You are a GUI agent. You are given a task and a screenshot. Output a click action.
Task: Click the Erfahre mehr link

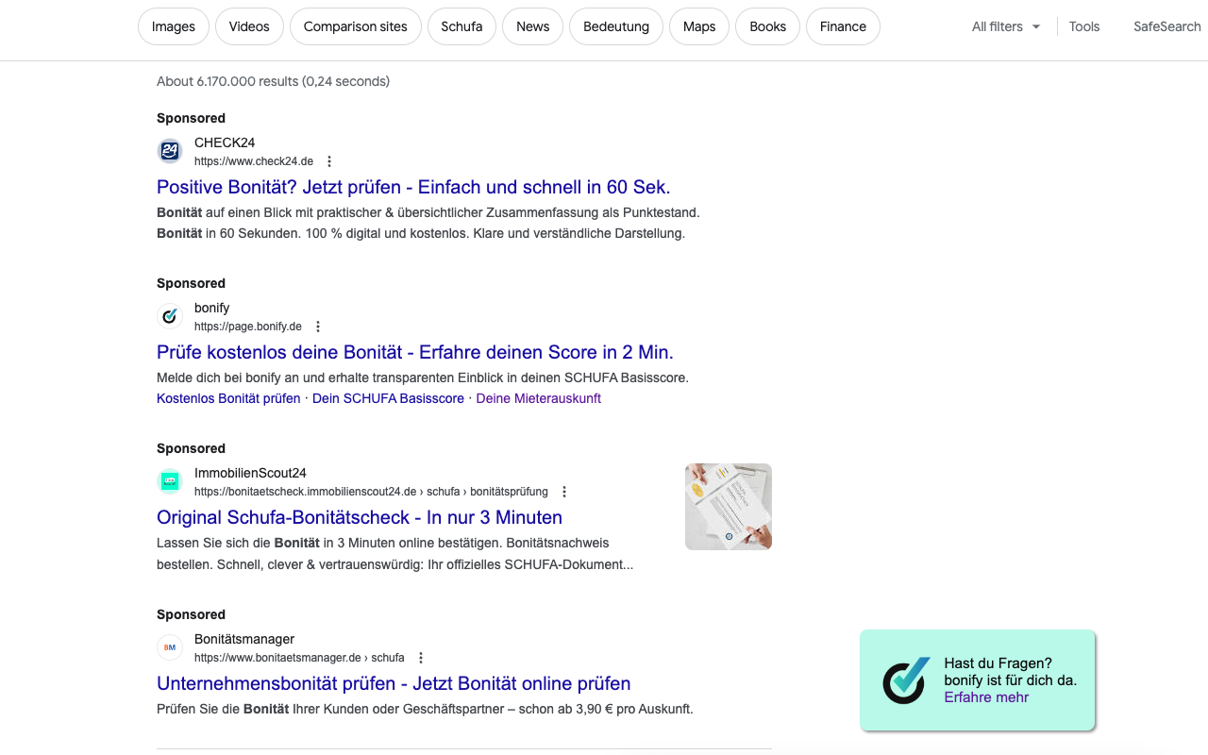coord(984,697)
